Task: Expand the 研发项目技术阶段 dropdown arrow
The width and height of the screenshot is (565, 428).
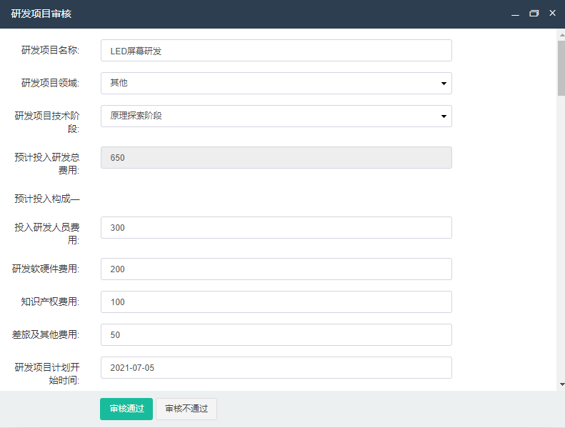Action: (444, 116)
